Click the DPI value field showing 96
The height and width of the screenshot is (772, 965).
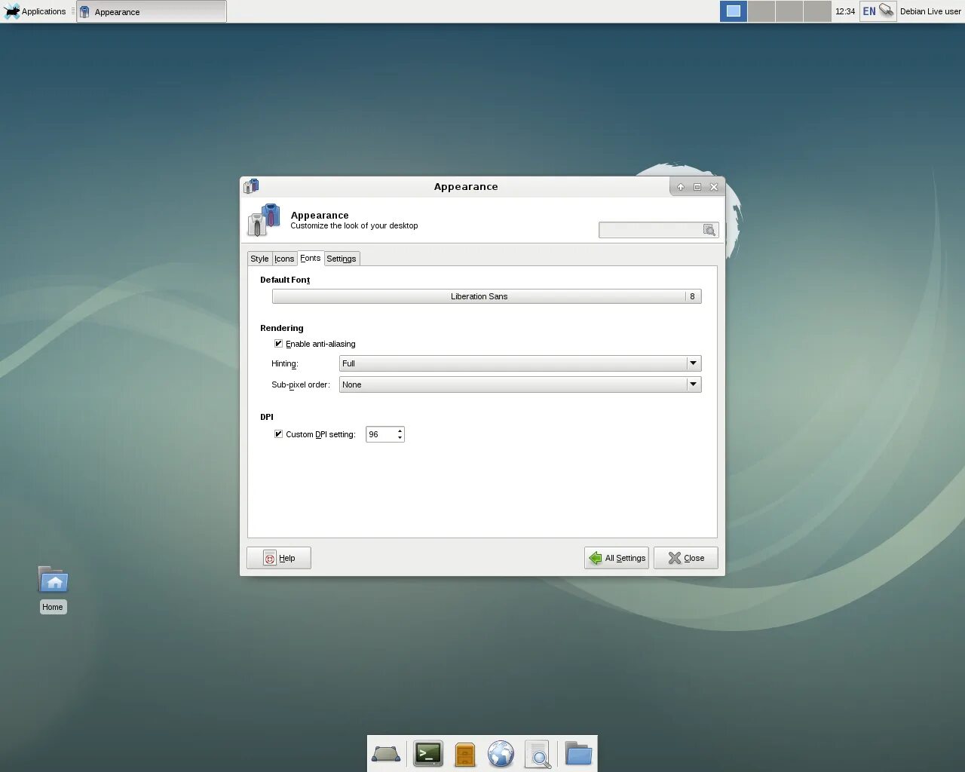click(381, 434)
